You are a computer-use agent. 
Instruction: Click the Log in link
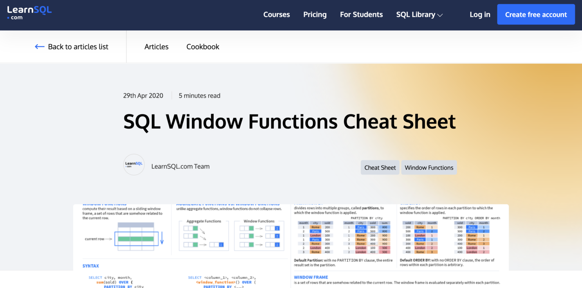point(480,15)
